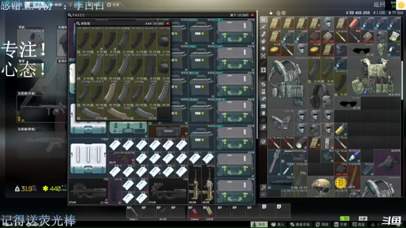Image resolution: width=406 pixels, height=228 pixels.
Task: Select the Momex balaclava item
Action: pyautogui.click(x=380, y=36)
